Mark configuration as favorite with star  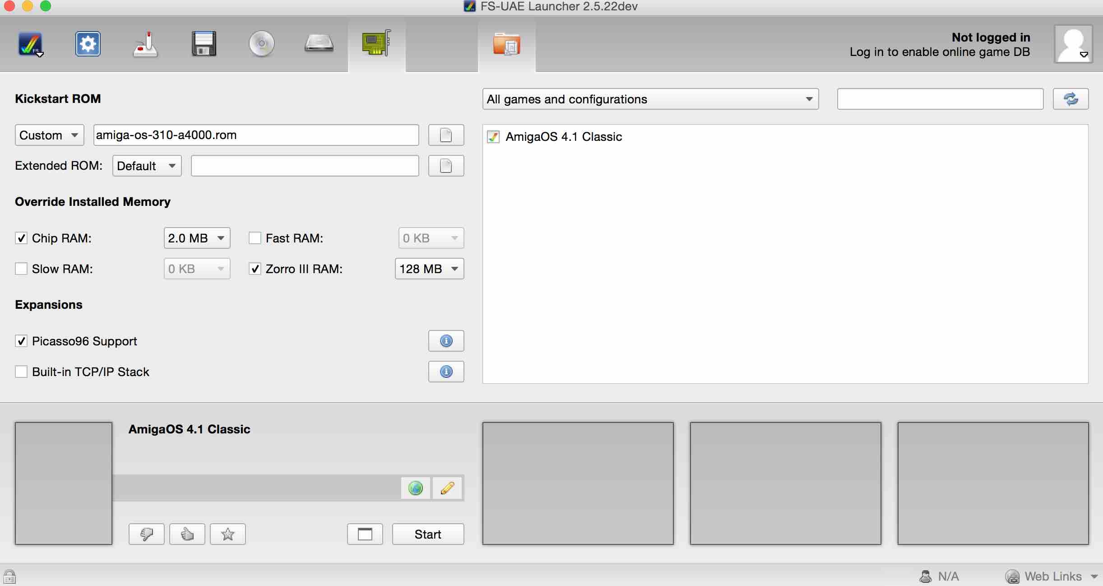pos(228,534)
